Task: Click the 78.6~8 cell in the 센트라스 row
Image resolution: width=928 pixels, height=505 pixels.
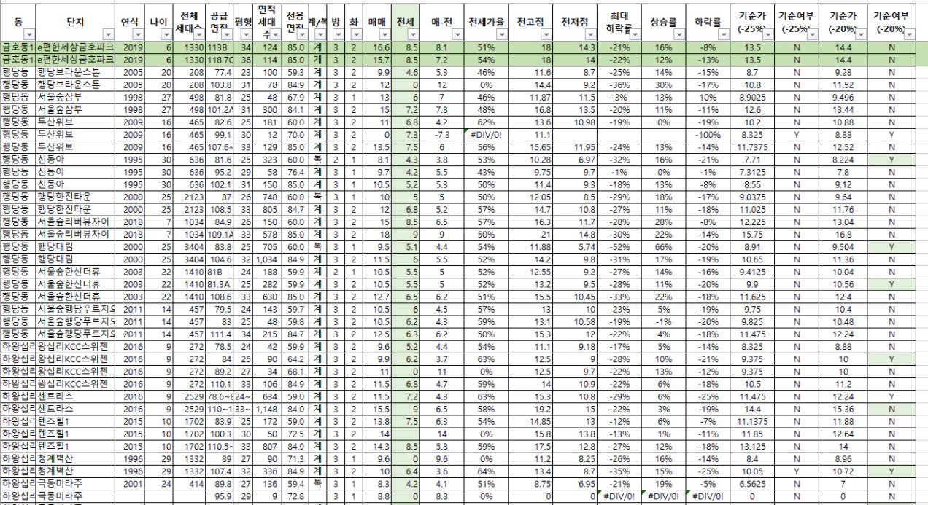Action: [x=218, y=395]
